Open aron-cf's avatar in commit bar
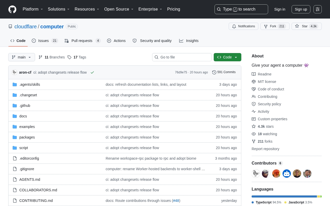The image size is (330, 206). pyautogui.click(x=14, y=72)
